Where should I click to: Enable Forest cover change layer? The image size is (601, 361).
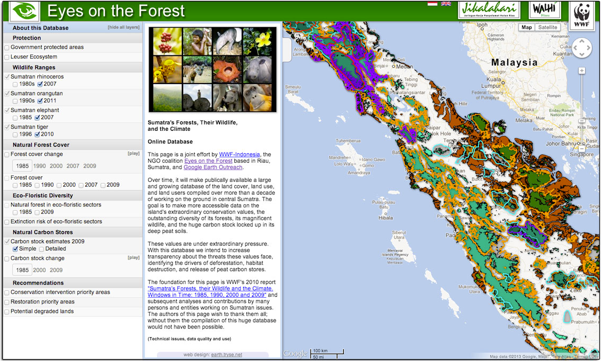7,155
